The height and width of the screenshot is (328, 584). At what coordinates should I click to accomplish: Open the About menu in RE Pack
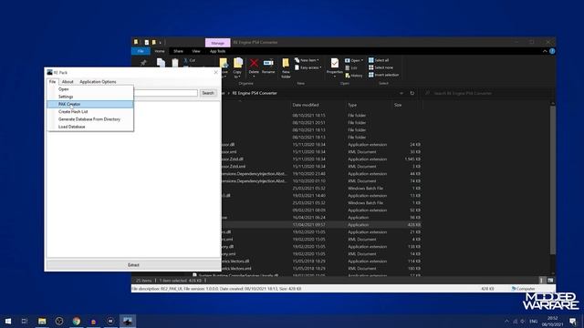[68, 82]
